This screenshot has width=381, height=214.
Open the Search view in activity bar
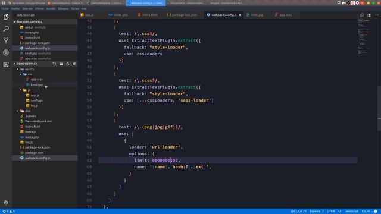click(x=6, y=29)
